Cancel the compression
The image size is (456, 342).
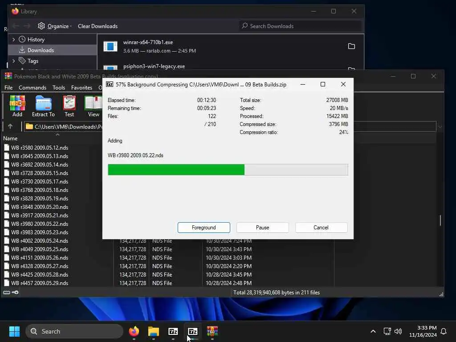(321, 228)
